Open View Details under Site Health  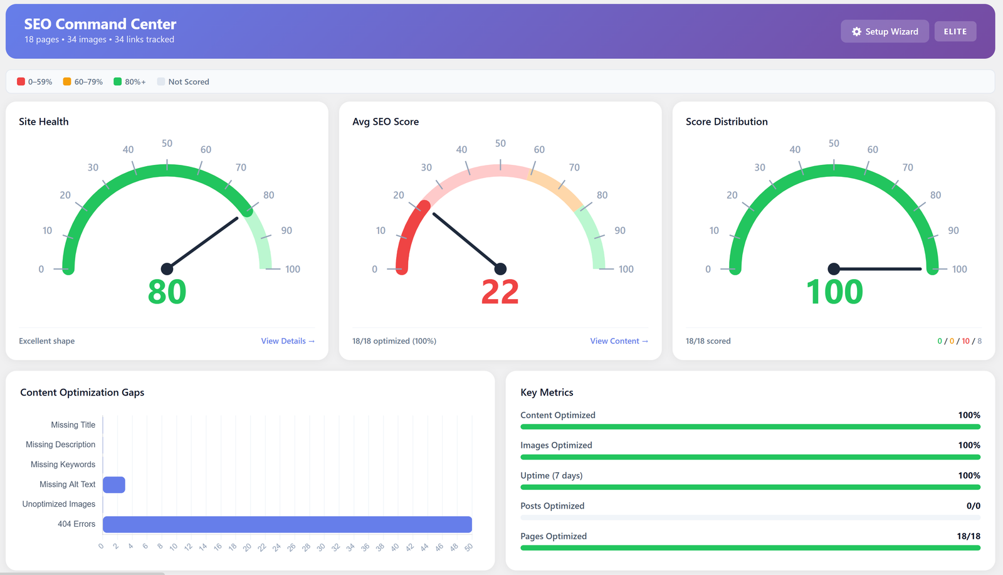pos(288,340)
